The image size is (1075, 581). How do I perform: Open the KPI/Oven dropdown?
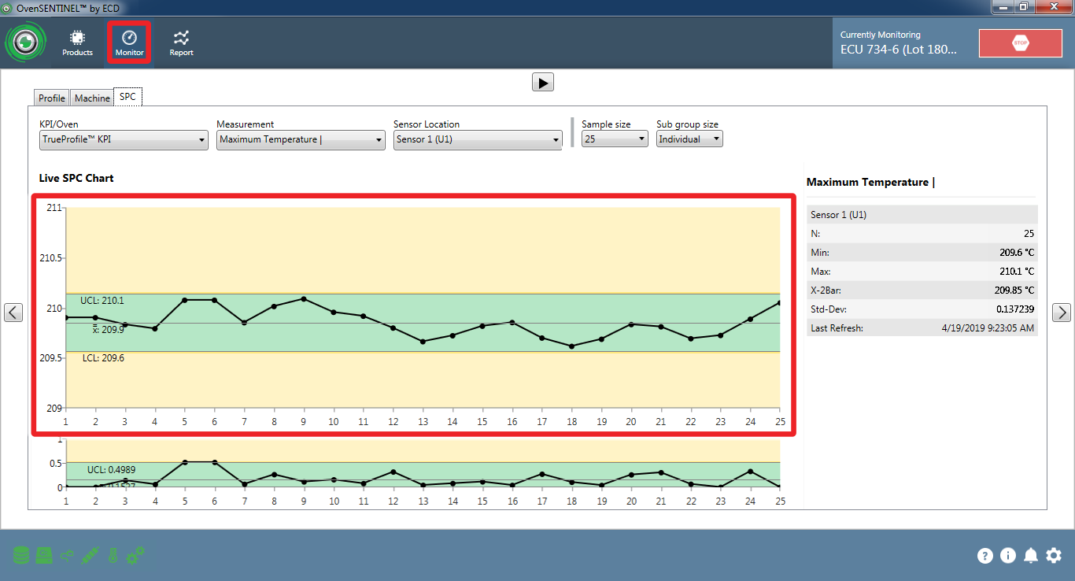(124, 139)
